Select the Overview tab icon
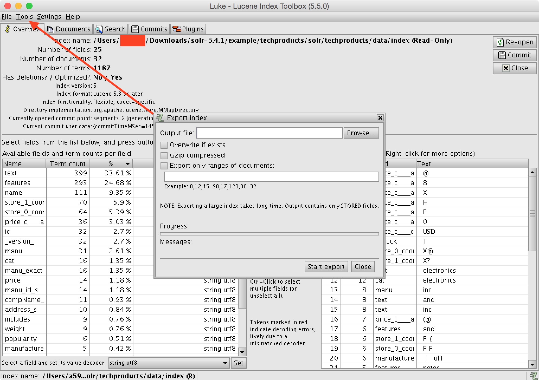Viewport: 539px width, 380px height. click(7, 29)
